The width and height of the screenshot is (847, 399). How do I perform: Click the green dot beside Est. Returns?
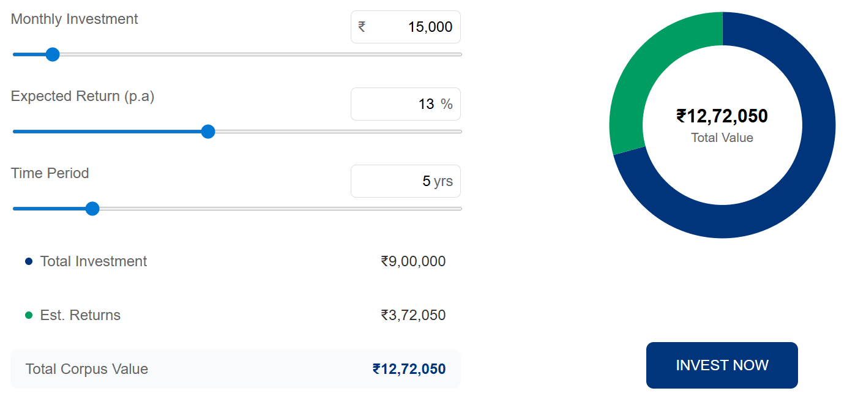point(29,316)
